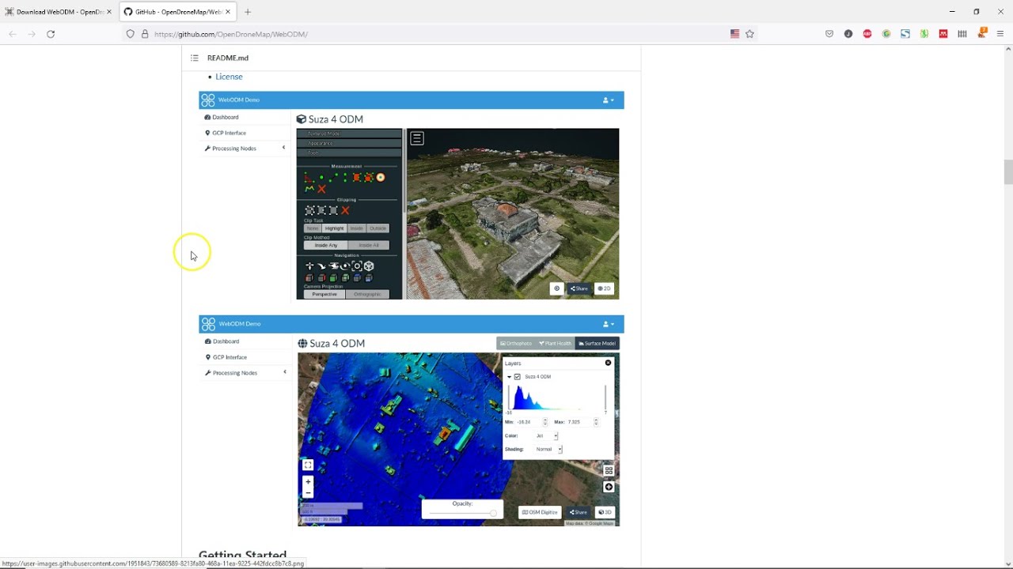Viewport: 1013px width, 569px height.
Task: Click the Opacity slider on the map
Action: click(x=462, y=513)
